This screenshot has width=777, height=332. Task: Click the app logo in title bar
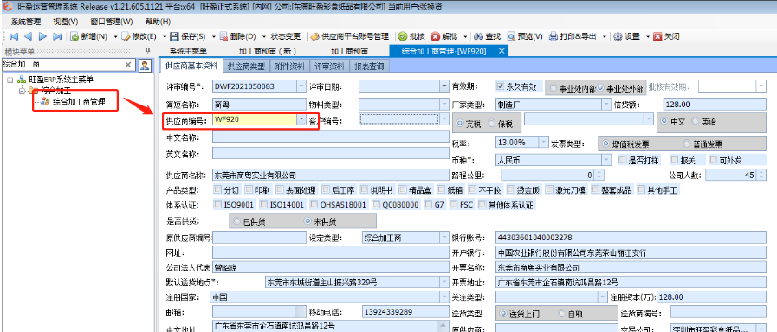click(8, 7)
